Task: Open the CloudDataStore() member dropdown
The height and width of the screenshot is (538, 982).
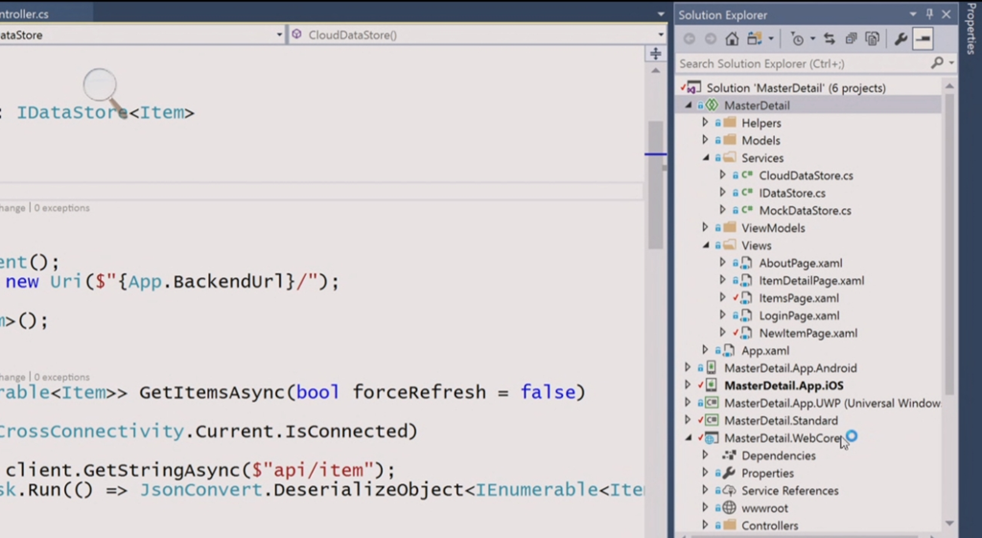Action: point(477,35)
